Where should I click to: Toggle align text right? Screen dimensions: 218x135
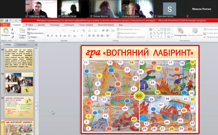(98, 36)
